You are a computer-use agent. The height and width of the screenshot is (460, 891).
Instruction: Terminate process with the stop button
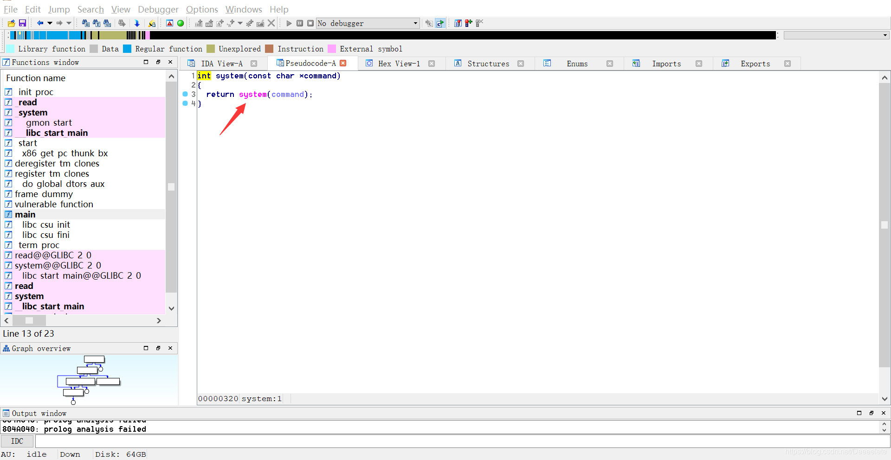(x=310, y=23)
